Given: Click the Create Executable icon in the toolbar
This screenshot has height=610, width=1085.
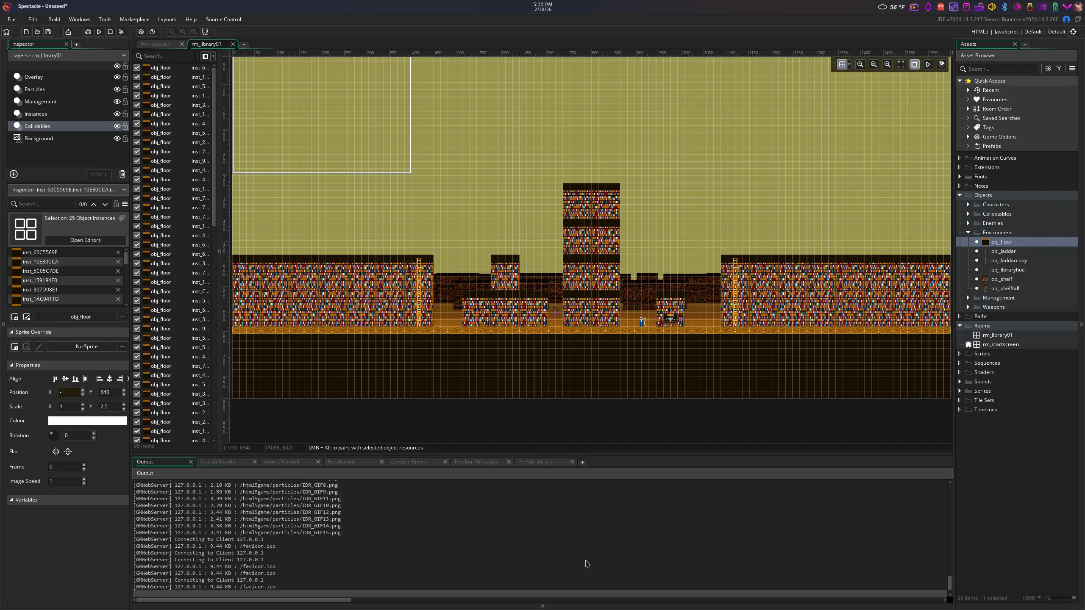Looking at the screenshot, I should pos(68,32).
